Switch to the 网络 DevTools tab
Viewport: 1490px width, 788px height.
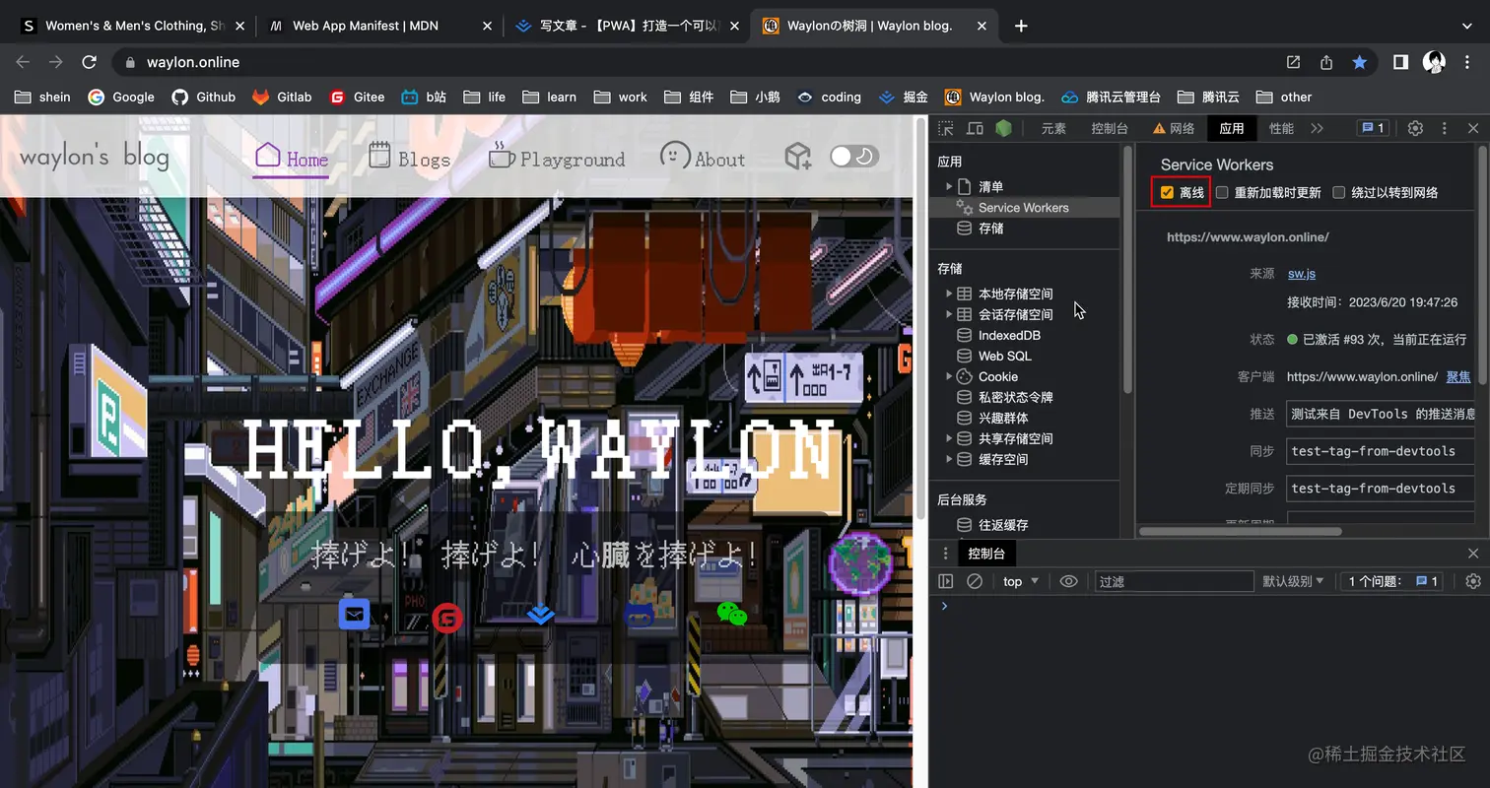(1174, 128)
